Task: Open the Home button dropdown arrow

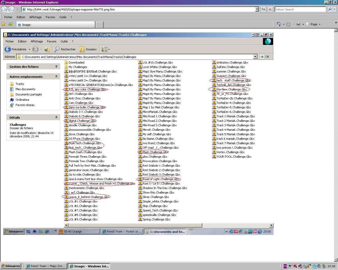Action: click(284, 24)
